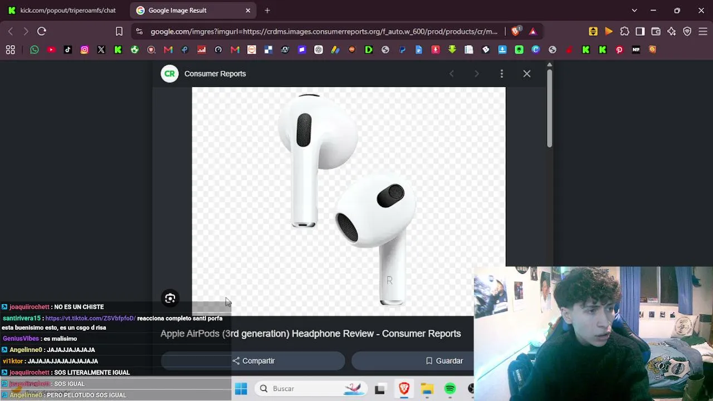Image resolution: width=713 pixels, height=401 pixels.
Task: Close the image preview panel
Action: click(x=526, y=74)
